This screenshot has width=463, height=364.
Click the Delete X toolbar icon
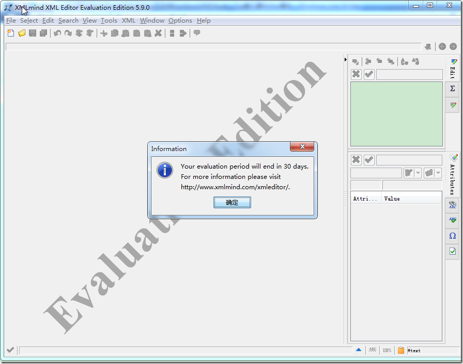[158, 33]
